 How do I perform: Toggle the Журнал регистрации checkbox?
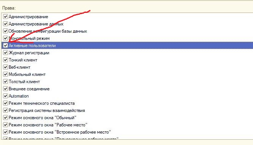[x=5, y=53]
